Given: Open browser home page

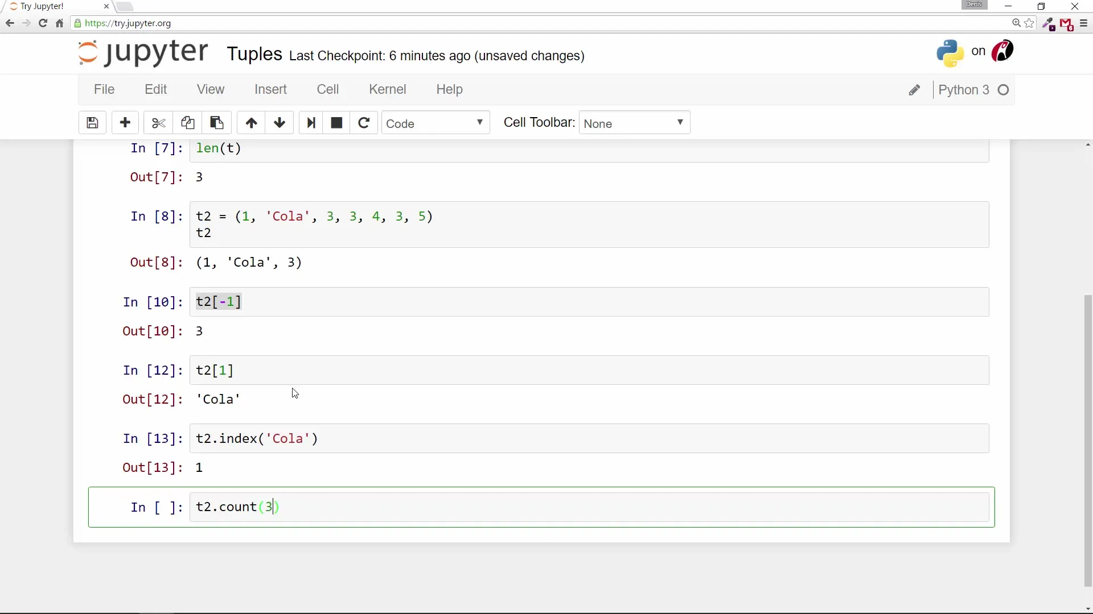Looking at the screenshot, I should click(59, 23).
